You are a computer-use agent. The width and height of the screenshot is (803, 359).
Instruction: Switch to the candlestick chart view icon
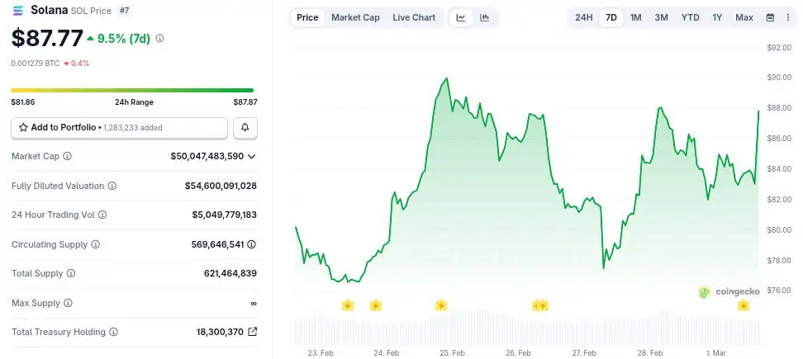(484, 17)
